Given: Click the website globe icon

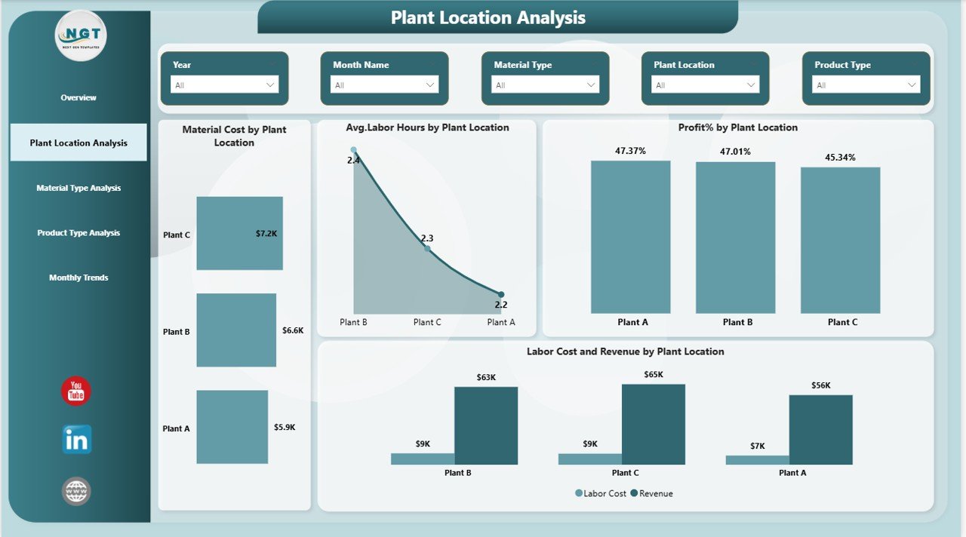Looking at the screenshot, I should tap(75, 490).
